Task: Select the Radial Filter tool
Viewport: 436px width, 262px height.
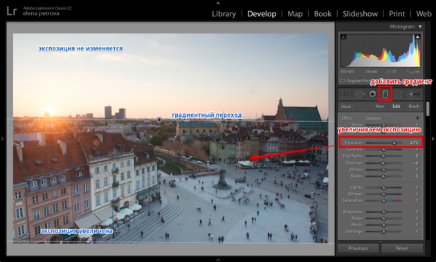Action: [x=398, y=94]
